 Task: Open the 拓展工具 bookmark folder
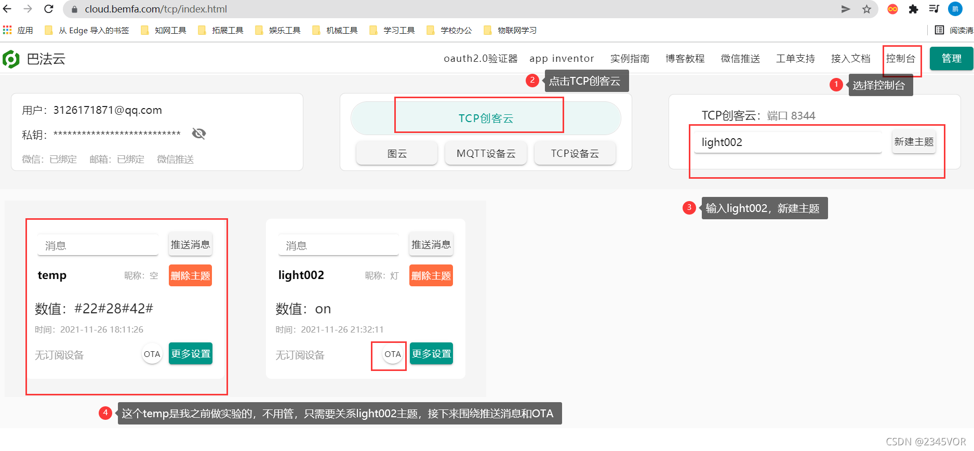tap(221, 30)
